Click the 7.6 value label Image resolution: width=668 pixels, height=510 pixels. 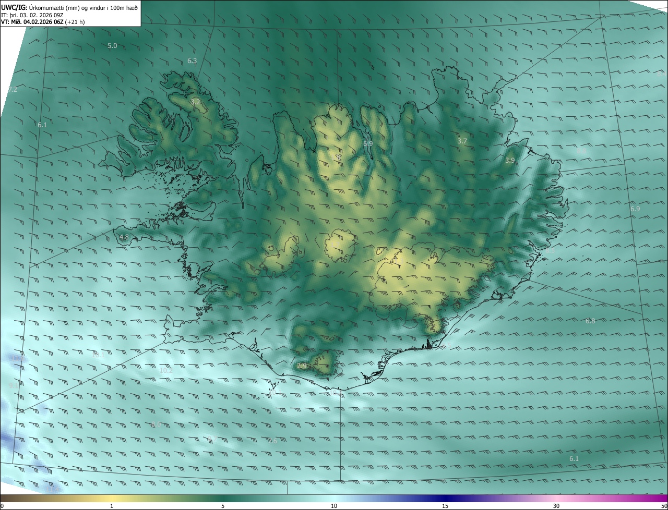[x=272, y=441]
